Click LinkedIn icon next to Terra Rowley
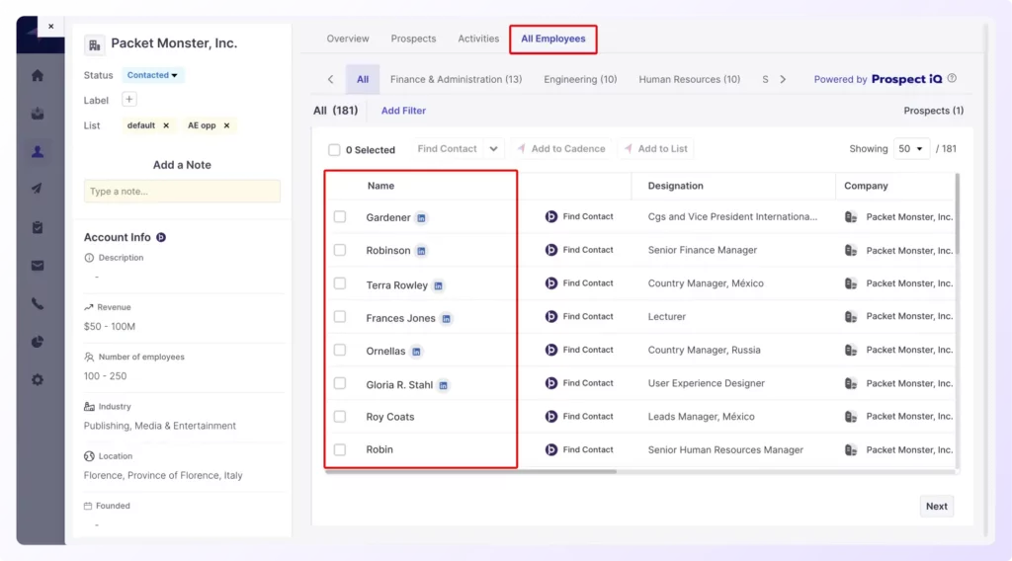This screenshot has height=561, width=1012. (x=438, y=285)
